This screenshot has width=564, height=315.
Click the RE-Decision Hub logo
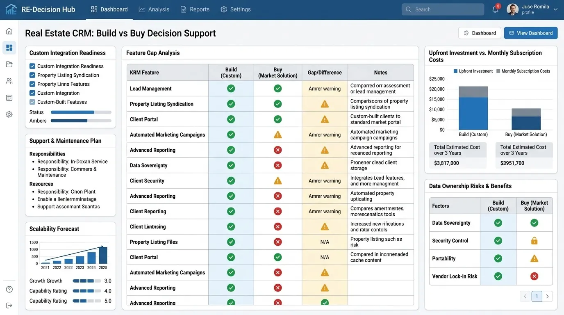(11, 9)
